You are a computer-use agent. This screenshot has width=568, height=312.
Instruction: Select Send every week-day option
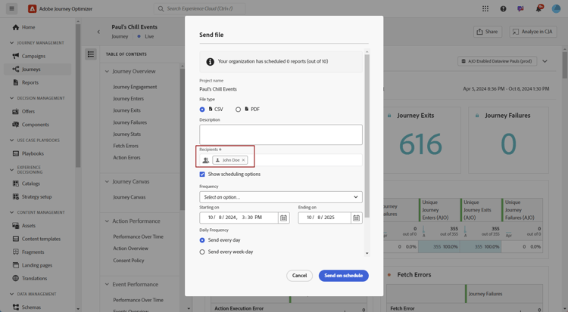click(x=202, y=252)
